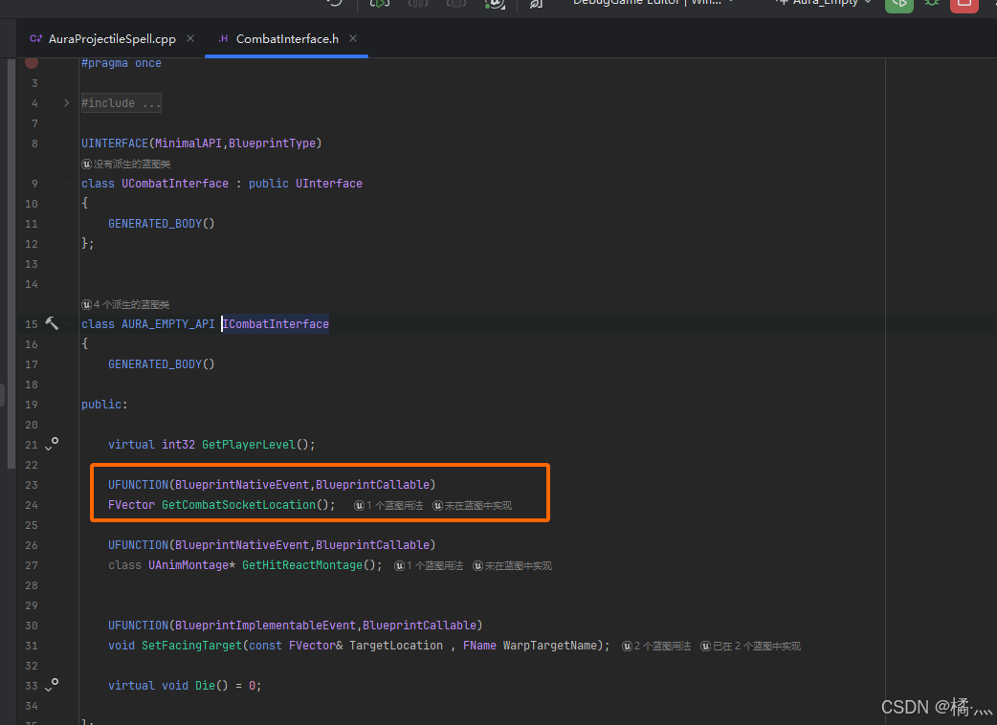Click the SetFacingTarget function name
The height and width of the screenshot is (725, 997).
point(191,645)
